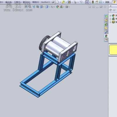Toggle the Section View icon

click(37, 7)
